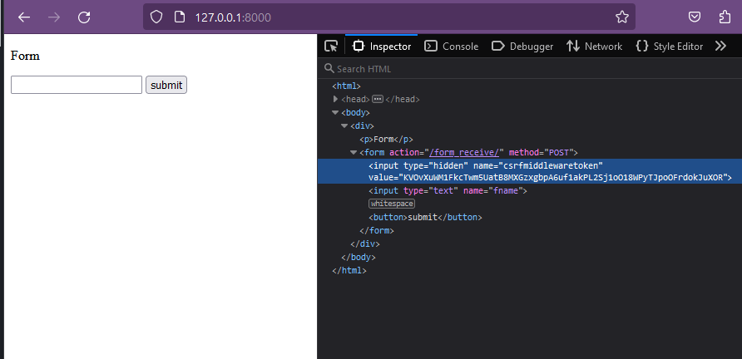The width and height of the screenshot is (742, 359).
Task: Reload the current page
Action: point(84,17)
